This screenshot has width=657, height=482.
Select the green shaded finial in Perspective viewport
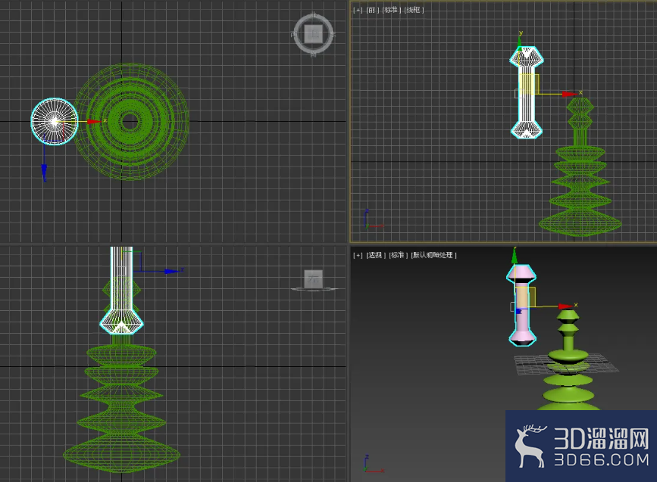coord(569,360)
